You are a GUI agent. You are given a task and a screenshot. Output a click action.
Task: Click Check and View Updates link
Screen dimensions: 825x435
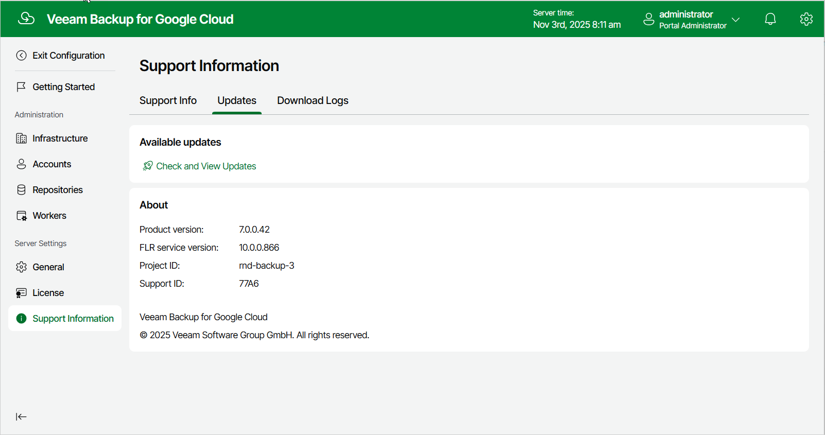[x=206, y=166]
